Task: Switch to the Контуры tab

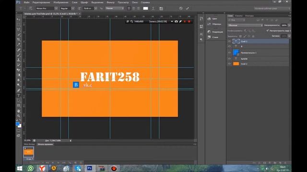Action: (x=249, y=16)
